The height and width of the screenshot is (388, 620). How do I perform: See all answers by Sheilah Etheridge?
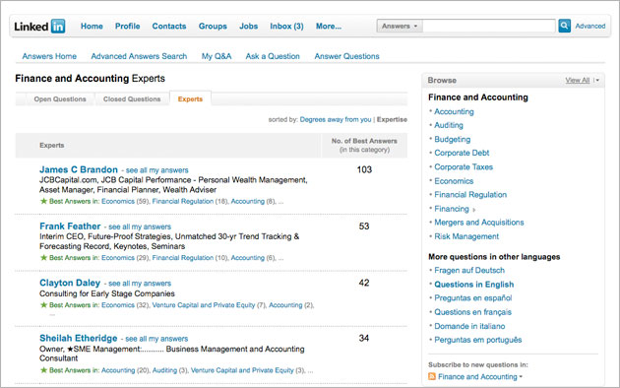coord(156,339)
